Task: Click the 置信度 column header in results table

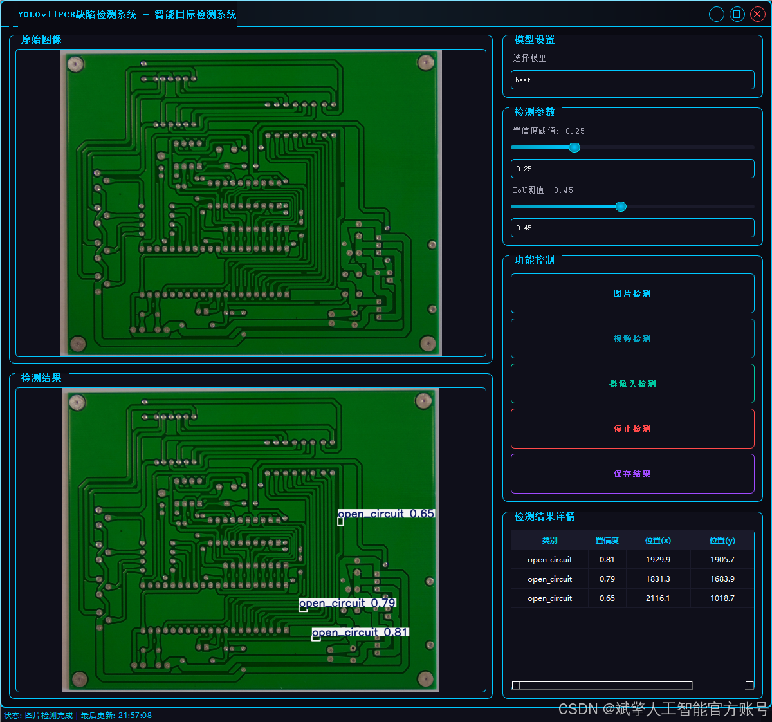Action: 607,541
